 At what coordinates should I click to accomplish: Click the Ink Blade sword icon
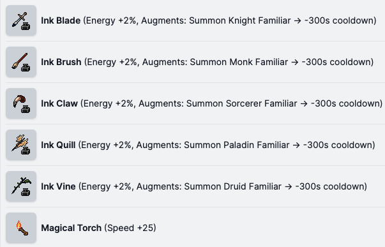(x=21, y=20)
